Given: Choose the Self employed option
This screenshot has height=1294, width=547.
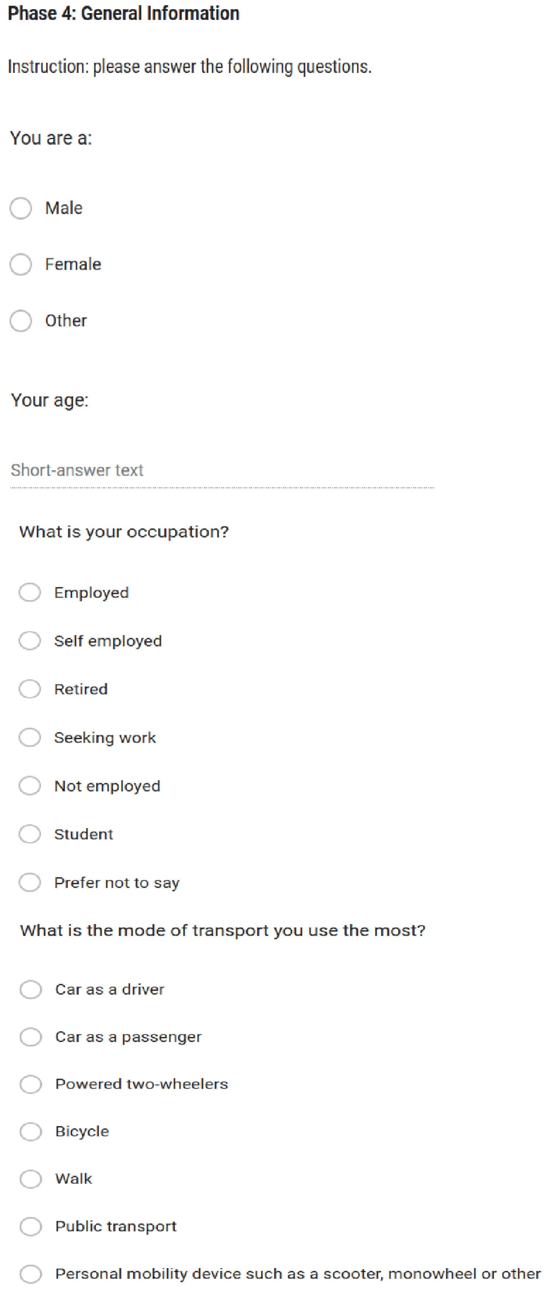Looking at the screenshot, I should coord(30,641).
